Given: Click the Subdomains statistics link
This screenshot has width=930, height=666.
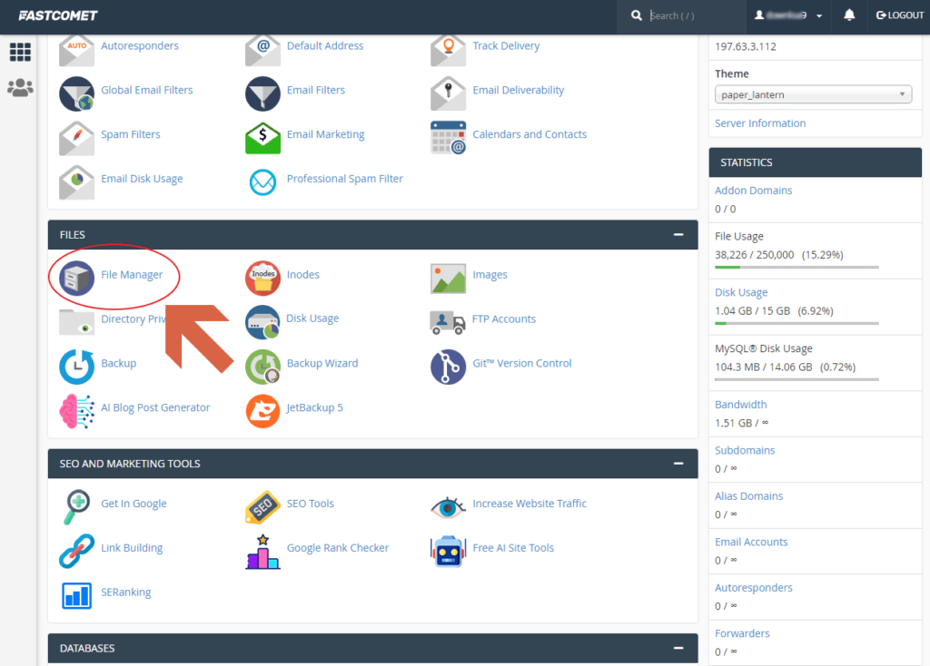Looking at the screenshot, I should pyautogui.click(x=745, y=450).
